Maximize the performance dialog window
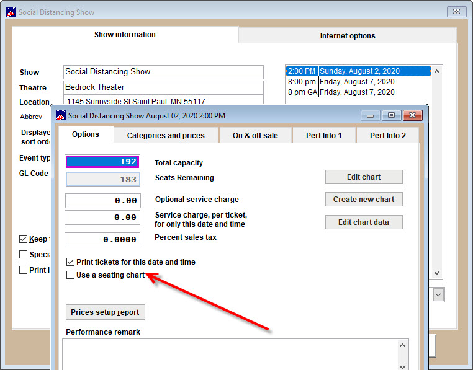 point(391,115)
